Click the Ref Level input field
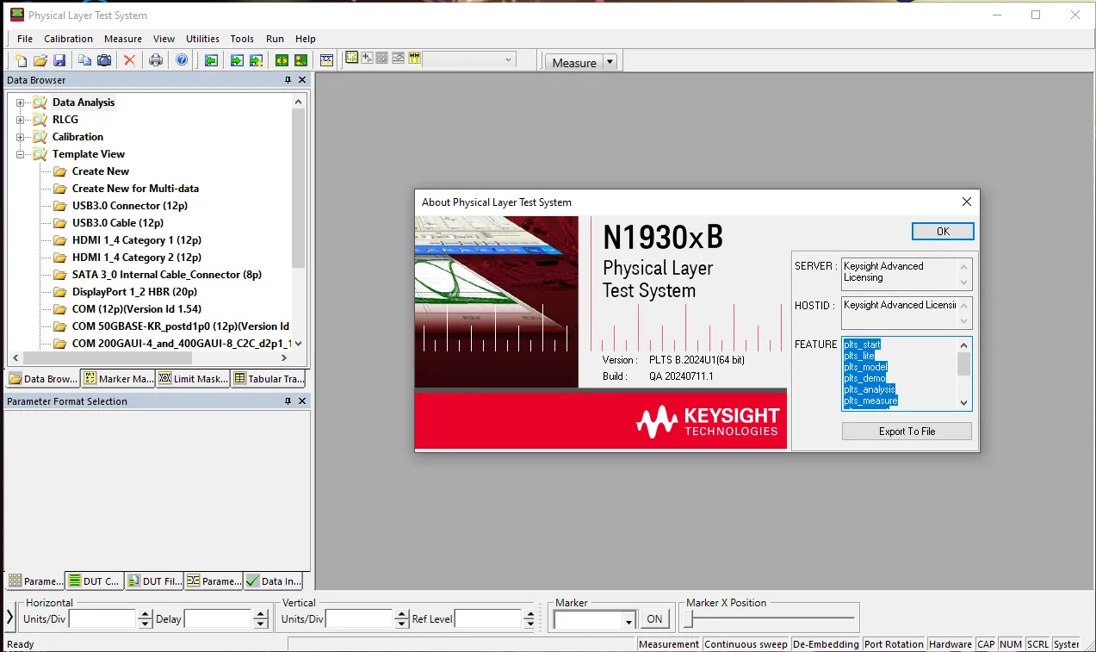 point(487,618)
